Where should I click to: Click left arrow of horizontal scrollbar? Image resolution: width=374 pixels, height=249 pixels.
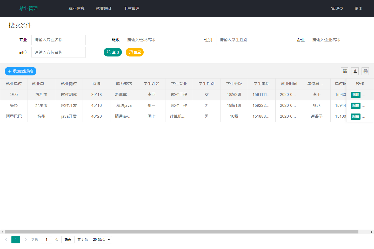click(2, 232)
